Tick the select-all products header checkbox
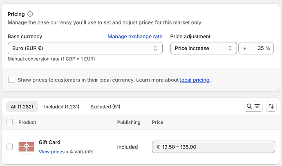 coord(10,122)
